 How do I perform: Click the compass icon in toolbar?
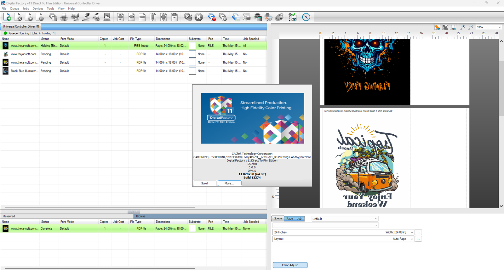[x=306, y=17]
